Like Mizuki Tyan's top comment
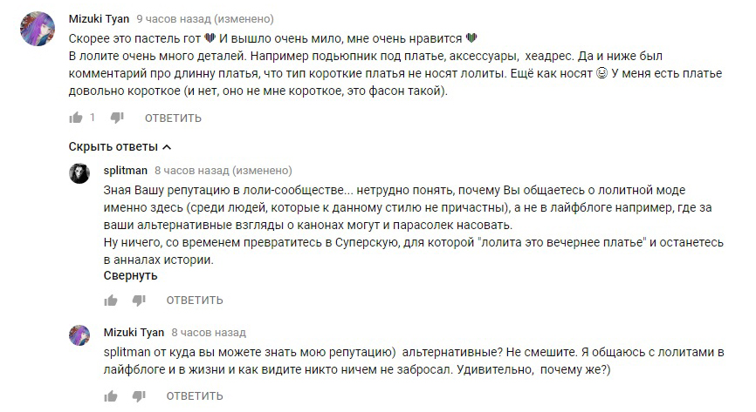The height and width of the screenshot is (412, 756). pos(76,118)
